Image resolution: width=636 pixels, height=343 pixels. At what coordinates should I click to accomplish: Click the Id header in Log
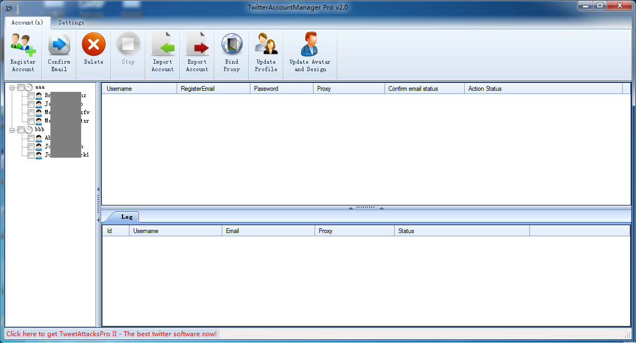116,231
